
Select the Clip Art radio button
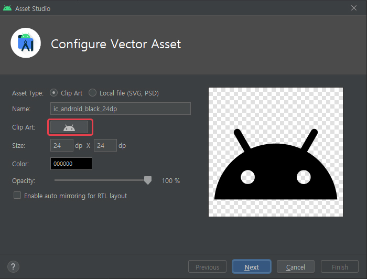54,93
